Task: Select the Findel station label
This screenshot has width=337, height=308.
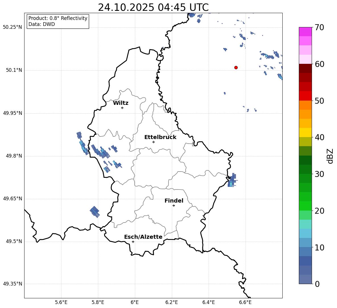Action: tap(174, 201)
